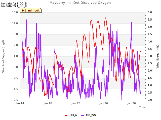This screenshot has width=161, height=120.
Task: Click the 1.5 wind speed axis value
Action: click(150, 78)
